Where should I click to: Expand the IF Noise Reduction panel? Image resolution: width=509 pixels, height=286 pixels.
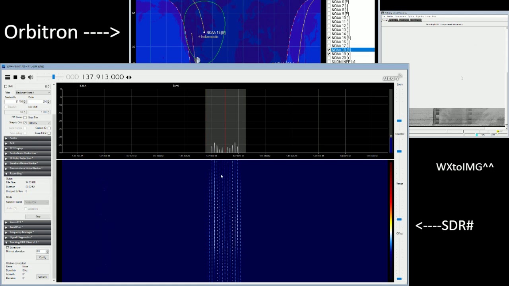pos(28,158)
